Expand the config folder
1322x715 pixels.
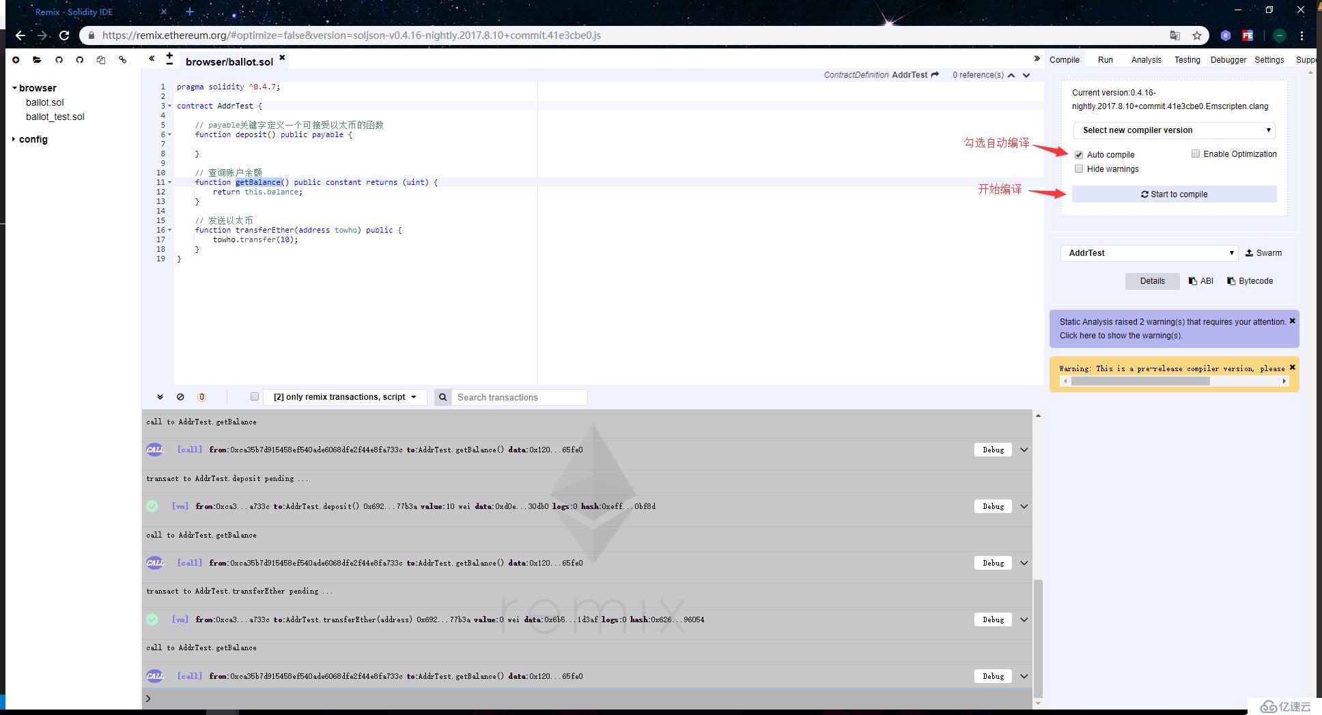click(x=14, y=139)
